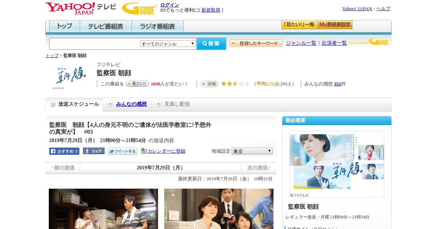Click the 「見たい!」一覧 button
The image size is (437, 229).
click(x=299, y=25)
